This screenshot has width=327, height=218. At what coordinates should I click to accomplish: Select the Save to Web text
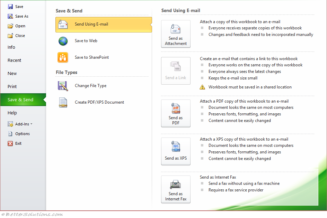click(86, 41)
